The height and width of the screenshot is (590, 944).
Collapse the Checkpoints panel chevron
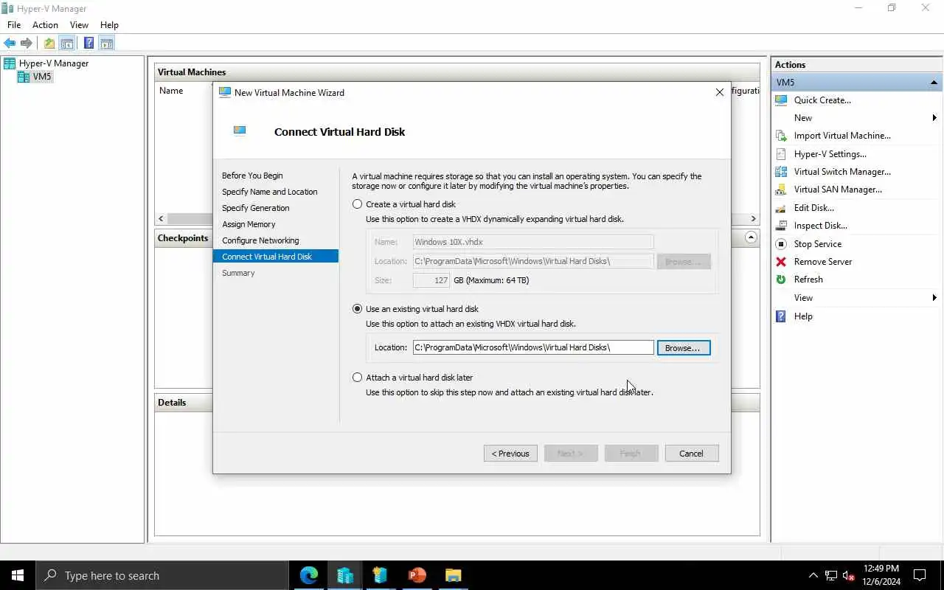(x=751, y=237)
